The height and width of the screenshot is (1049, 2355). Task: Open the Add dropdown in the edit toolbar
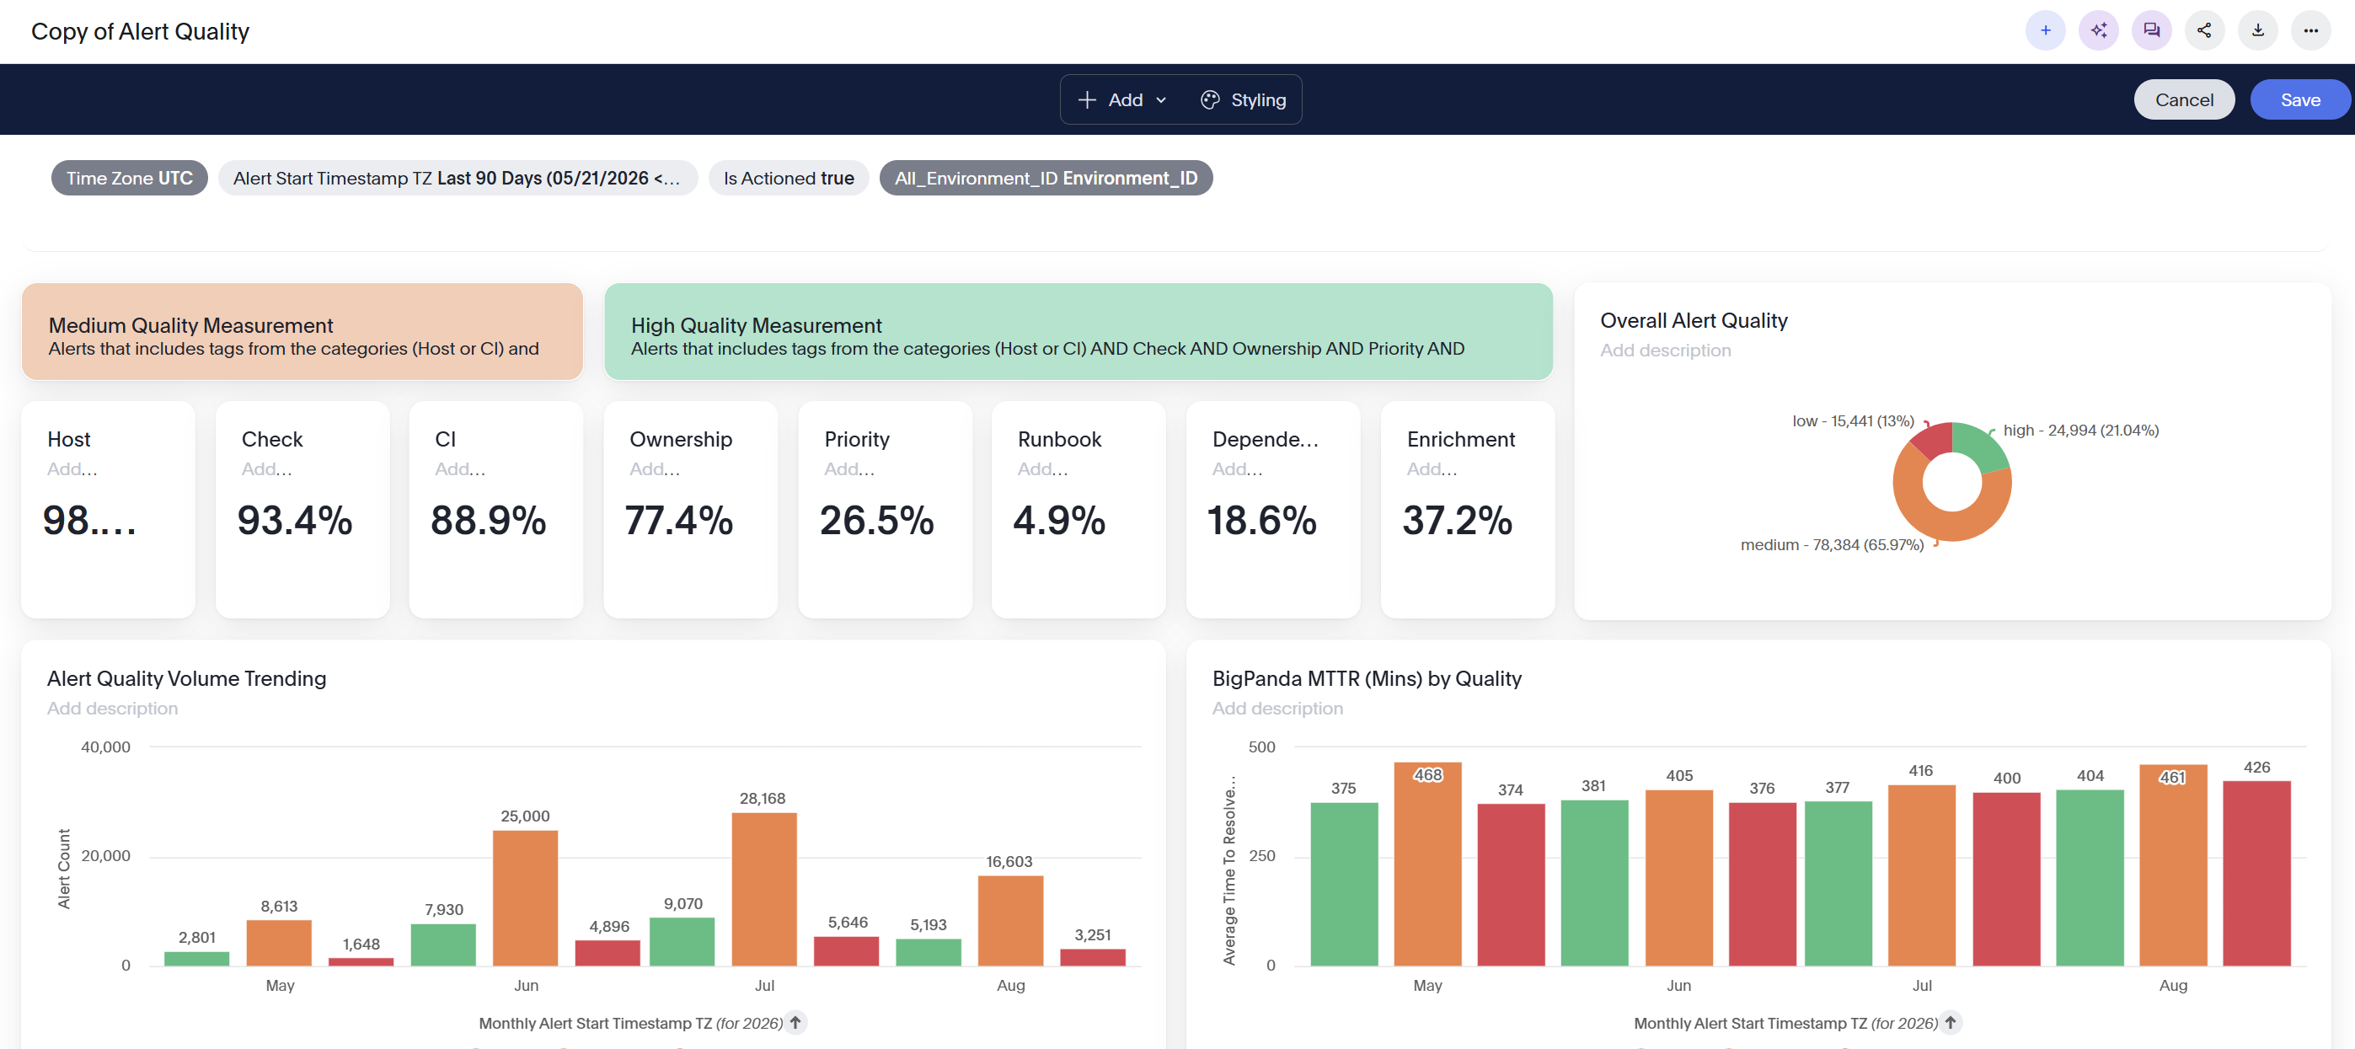[x=1122, y=99]
